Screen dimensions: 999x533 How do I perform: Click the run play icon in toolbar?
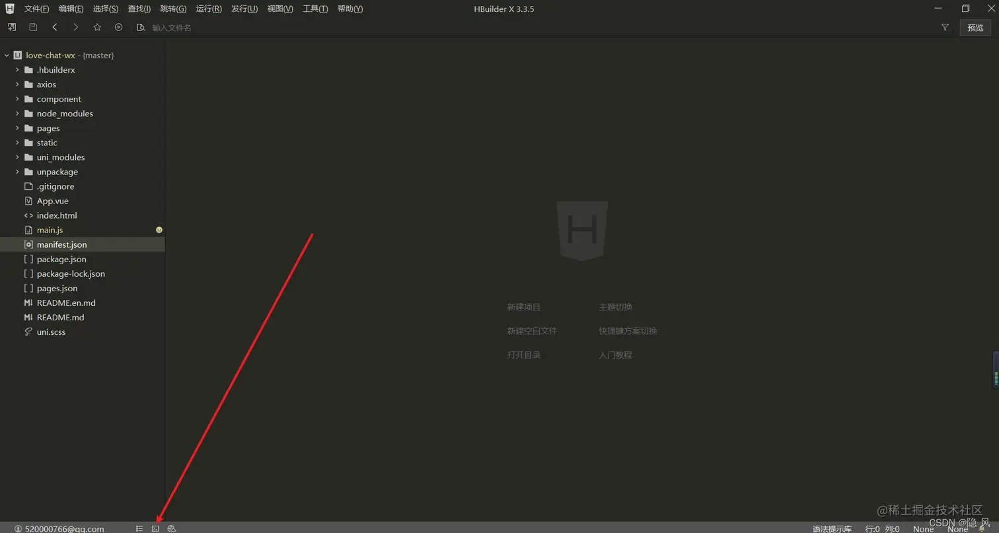pyautogui.click(x=119, y=27)
